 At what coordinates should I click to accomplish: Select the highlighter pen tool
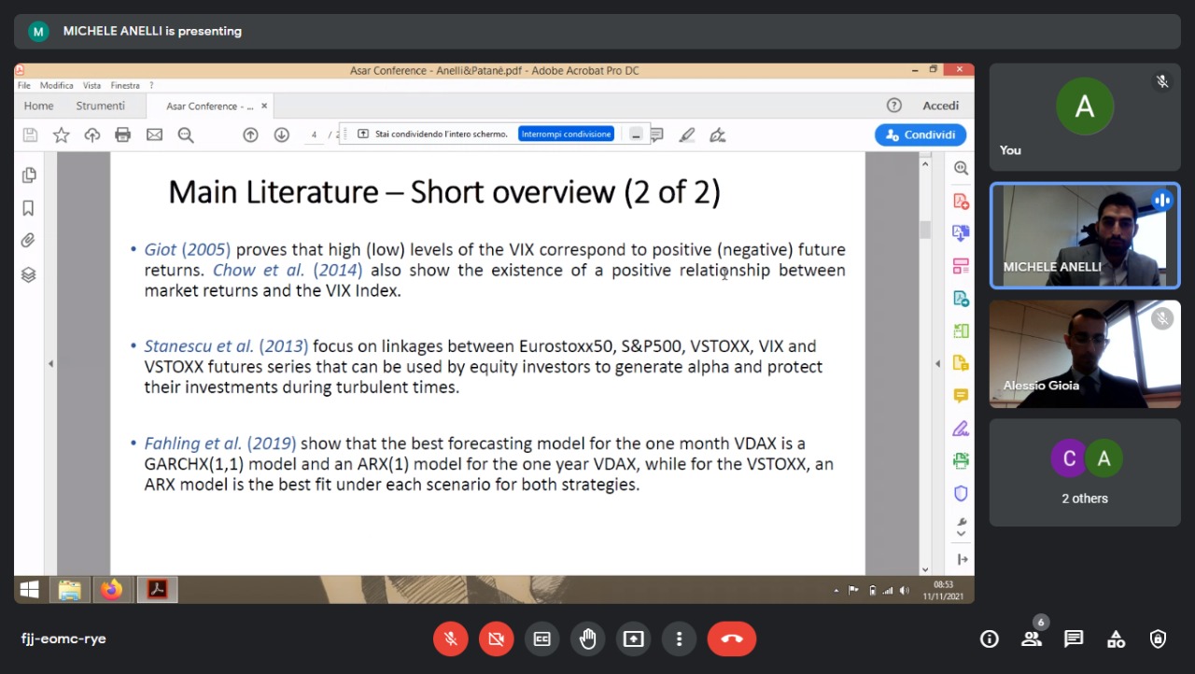pyautogui.click(x=687, y=135)
